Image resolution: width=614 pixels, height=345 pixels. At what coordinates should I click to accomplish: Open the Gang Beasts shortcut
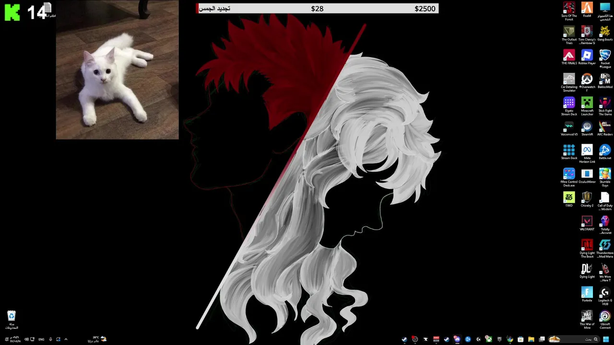(605, 34)
